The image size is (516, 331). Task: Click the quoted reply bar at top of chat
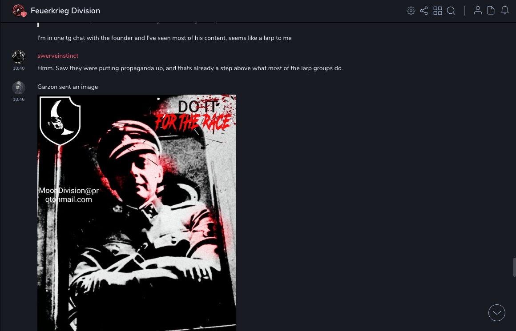(x=38, y=24)
